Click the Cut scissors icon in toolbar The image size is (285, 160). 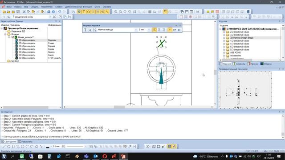[24, 12]
